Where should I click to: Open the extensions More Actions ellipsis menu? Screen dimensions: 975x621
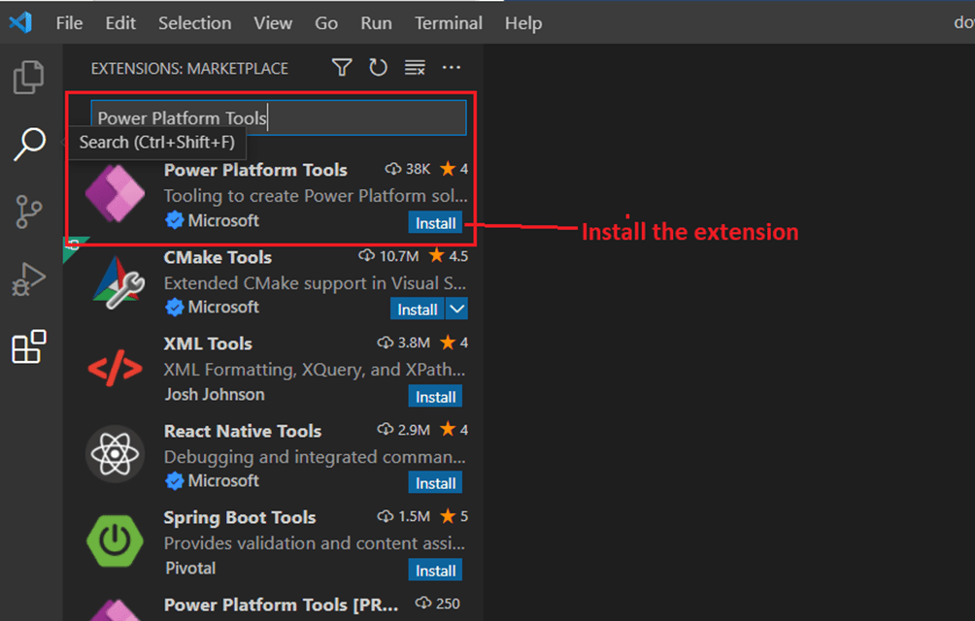click(x=452, y=67)
